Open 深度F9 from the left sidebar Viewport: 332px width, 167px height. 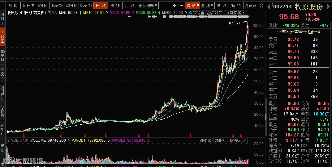pyautogui.click(x=2, y=74)
